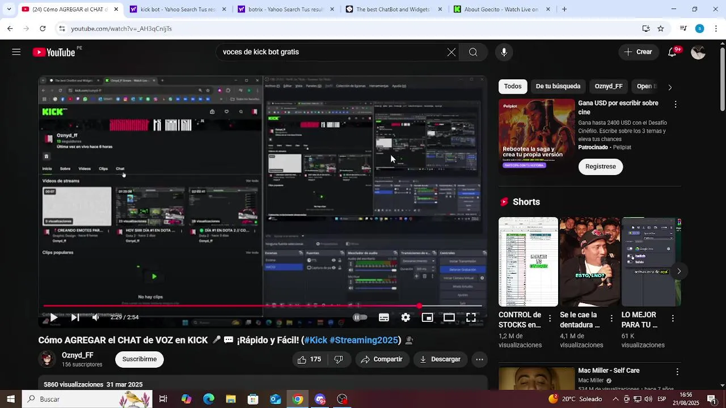Click the Crear button
Viewport: 726px width, 408px height.
coord(639,52)
